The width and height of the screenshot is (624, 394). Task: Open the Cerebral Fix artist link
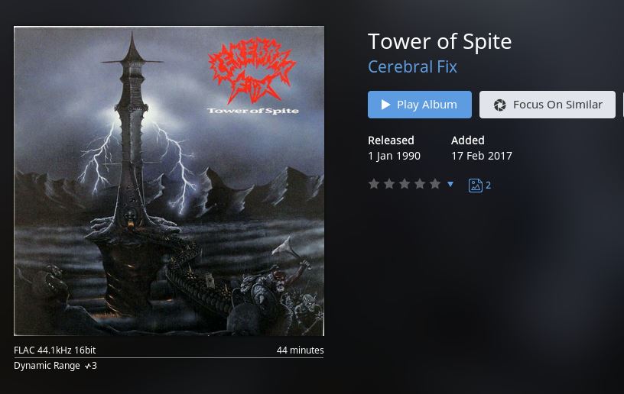(412, 66)
